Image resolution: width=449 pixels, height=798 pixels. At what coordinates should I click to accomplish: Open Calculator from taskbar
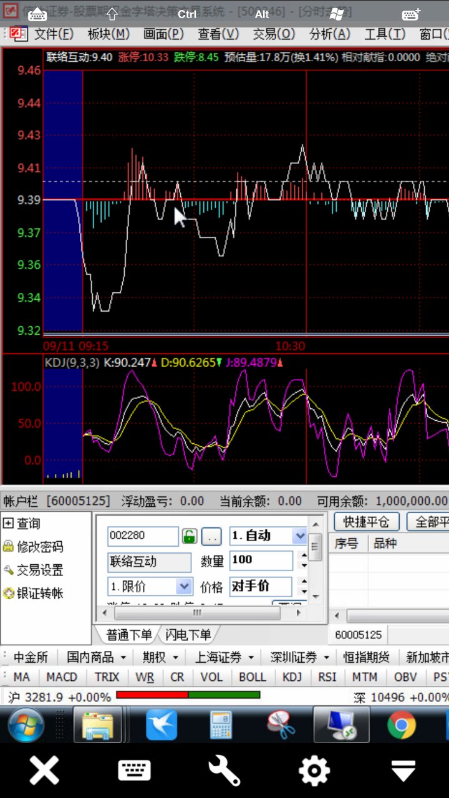point(221,725)
